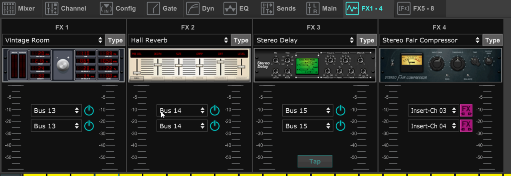This screenshot has width=511, height=176.
Task: Click the FX 2 Type button
Action: pos(241,40)
